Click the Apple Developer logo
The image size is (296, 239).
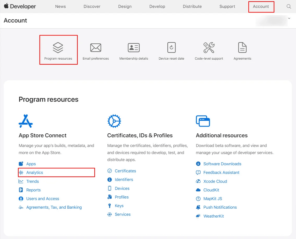pyautogui.click(x=20, y=6)
